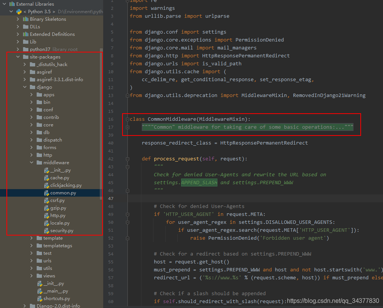
Task: Fold the docstring starting on line 43
Action: click(127, 167)
